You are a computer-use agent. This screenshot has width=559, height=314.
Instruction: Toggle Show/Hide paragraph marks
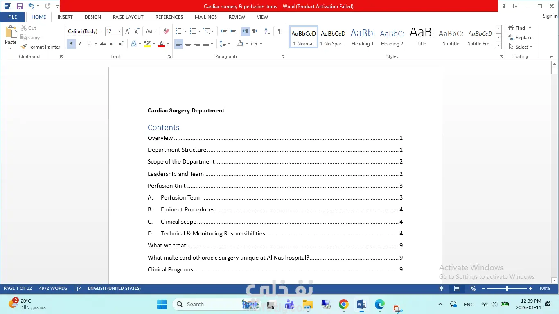click(280, 31)
